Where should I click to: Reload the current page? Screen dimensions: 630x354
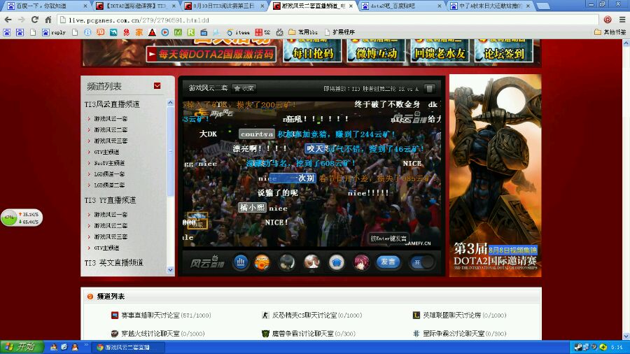coord(35,20)
